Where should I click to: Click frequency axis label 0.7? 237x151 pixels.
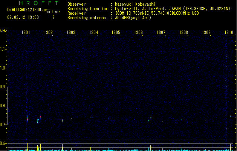[x=3, y=125]
